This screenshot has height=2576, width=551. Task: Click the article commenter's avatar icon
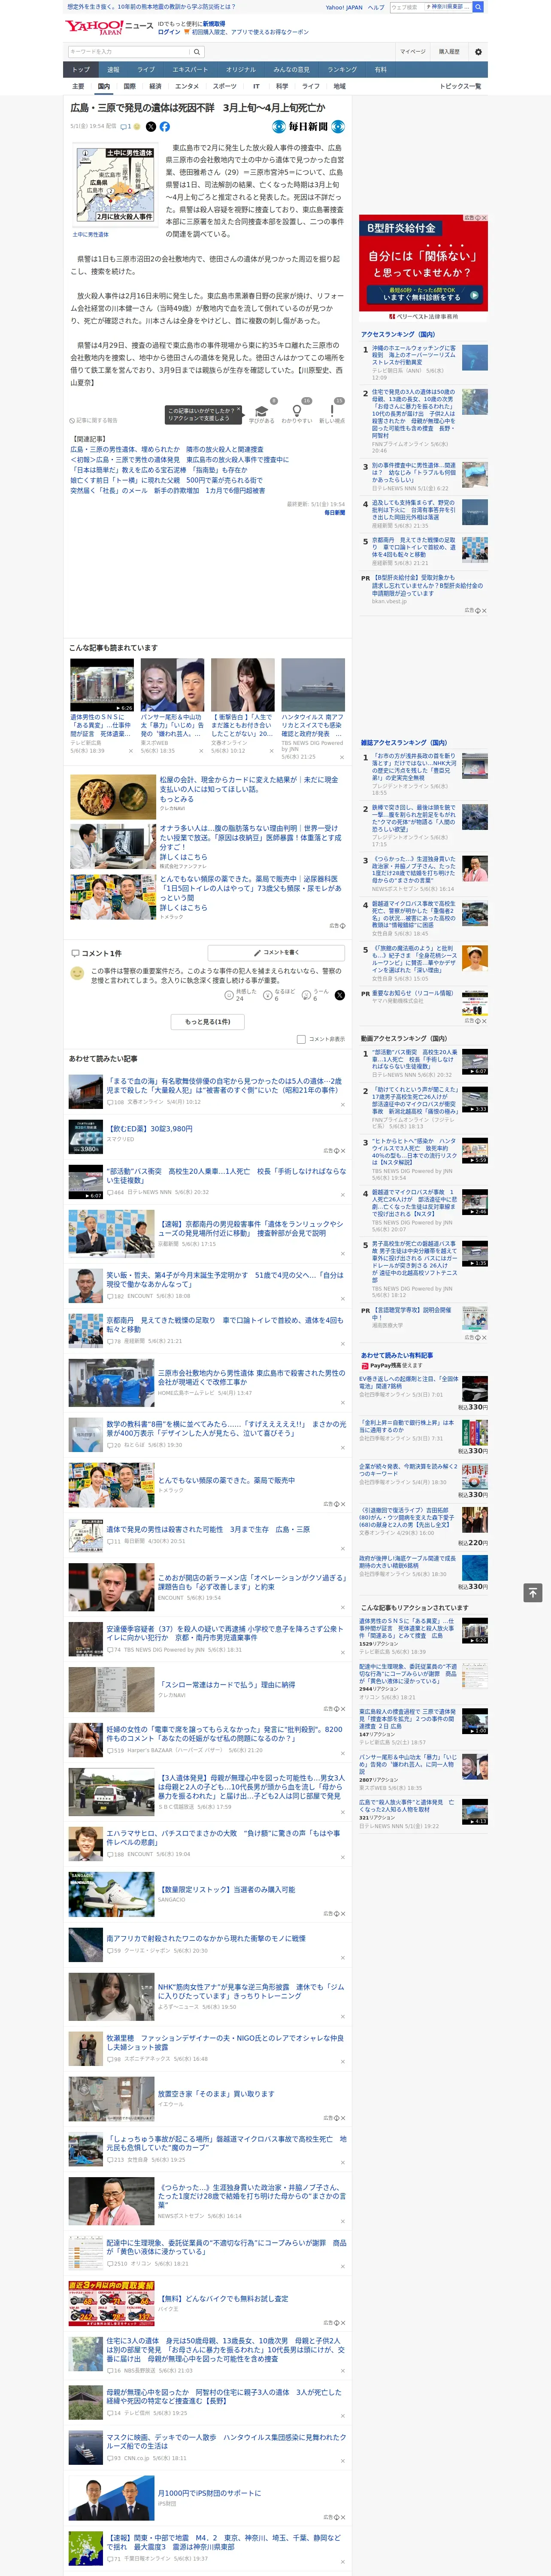(x=77, y=973)
